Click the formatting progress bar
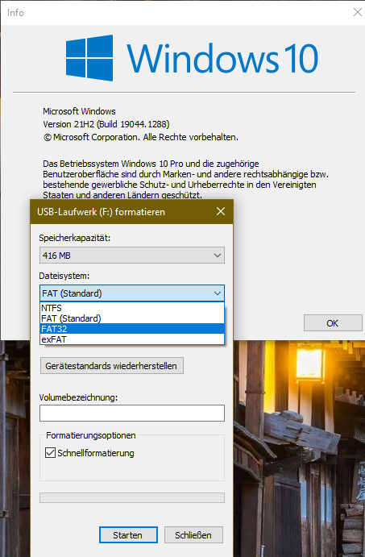This screenshot has width=365, height=557. pyautogui.click(x=131, y=497)
